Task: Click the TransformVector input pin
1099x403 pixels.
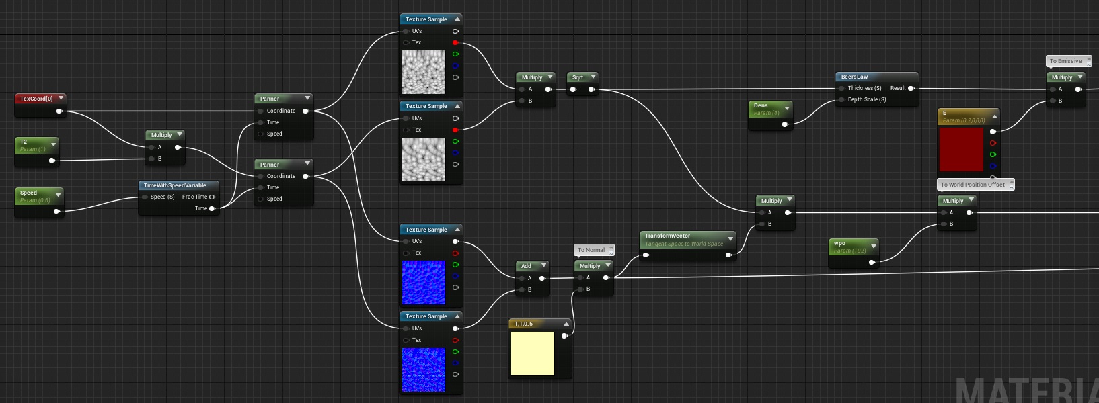Action: [x=646, y=255]
